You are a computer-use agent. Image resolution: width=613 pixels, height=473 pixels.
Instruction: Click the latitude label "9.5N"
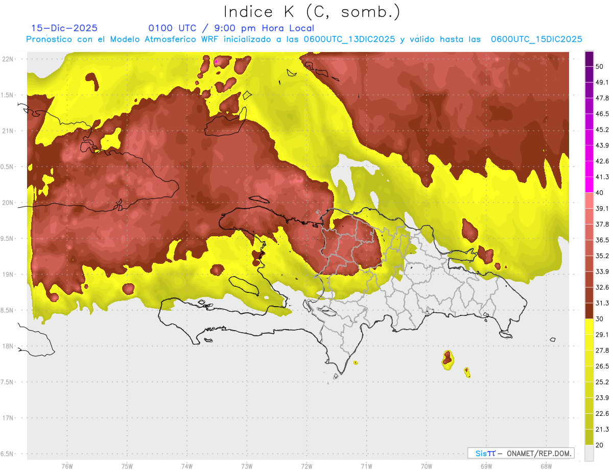7,238
